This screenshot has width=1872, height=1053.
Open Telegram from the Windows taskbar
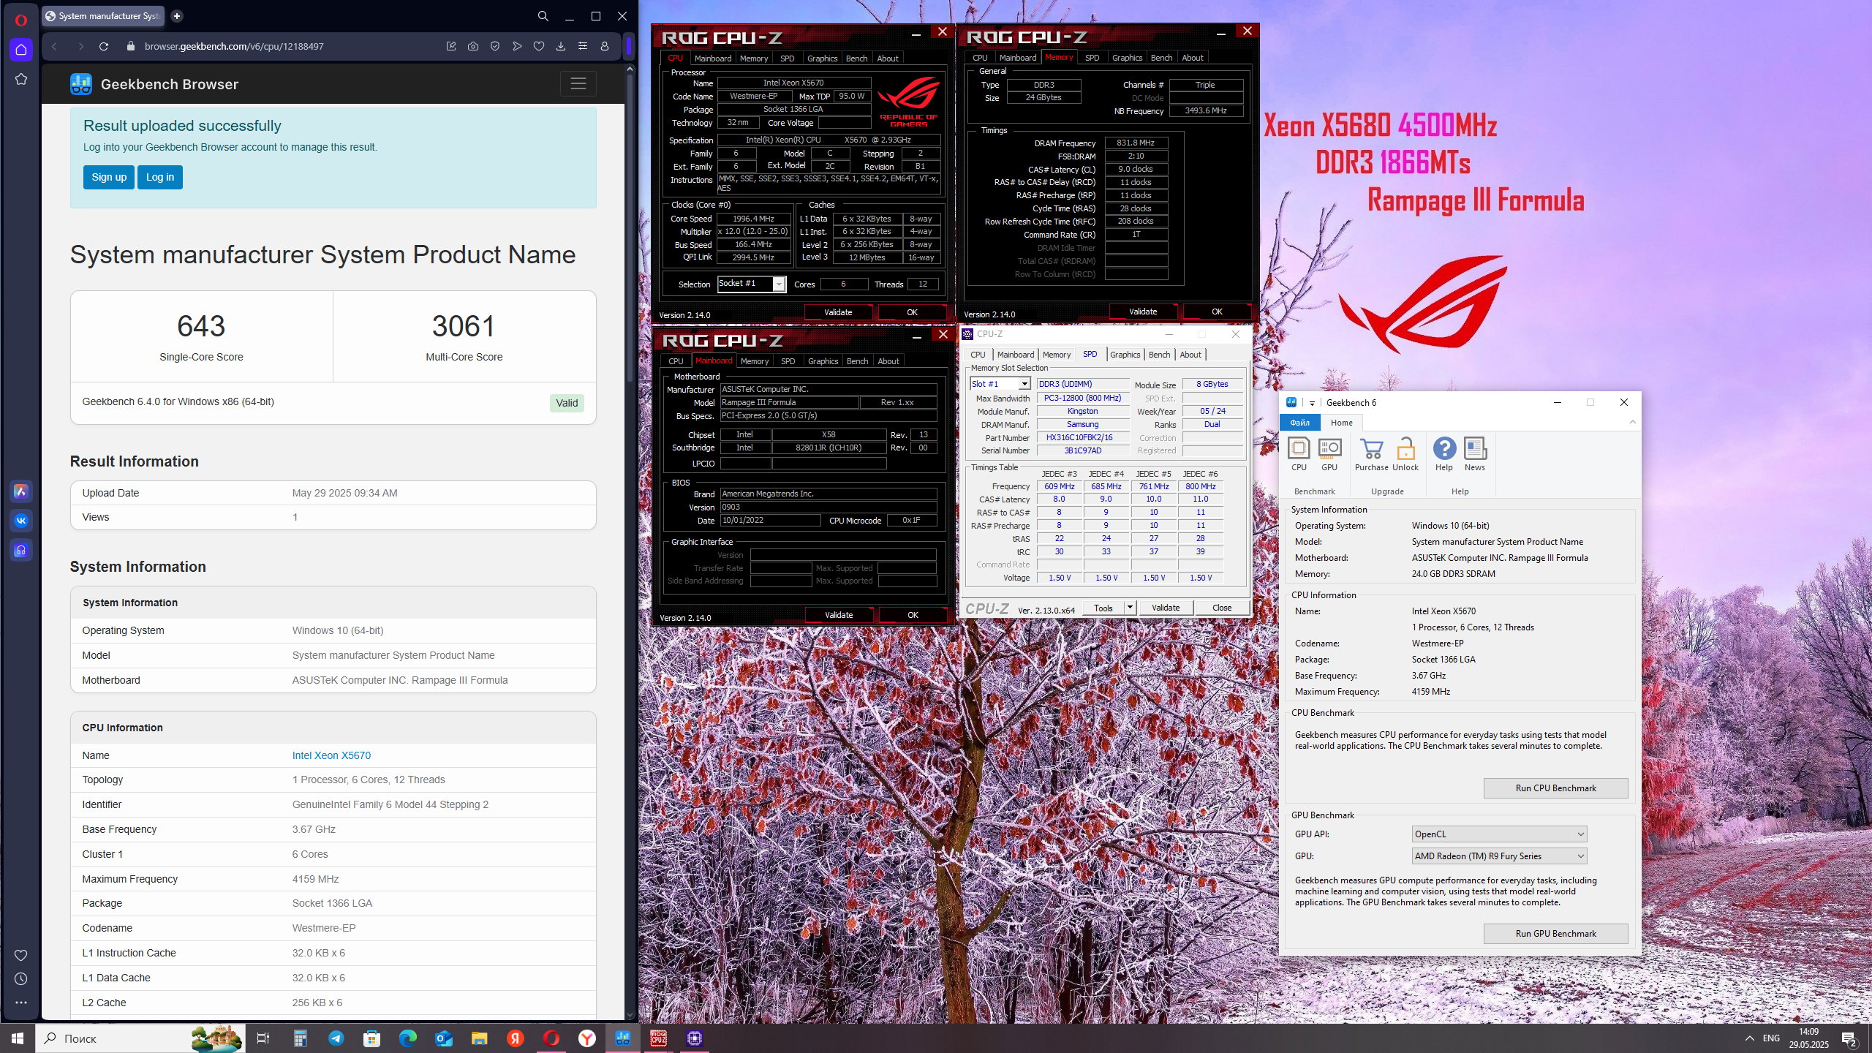(x=336, y=1038)
